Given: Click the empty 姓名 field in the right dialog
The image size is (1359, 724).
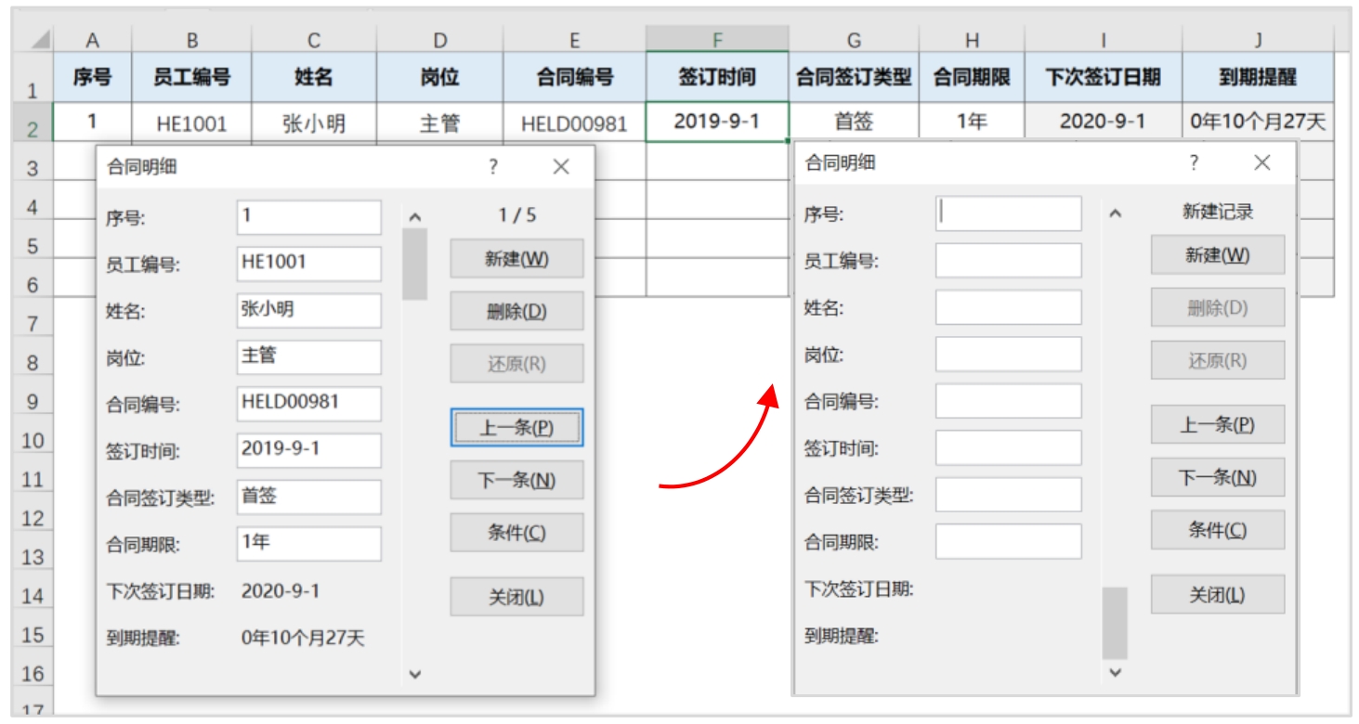Looking at the screenshot, I should click(1008, 307).
